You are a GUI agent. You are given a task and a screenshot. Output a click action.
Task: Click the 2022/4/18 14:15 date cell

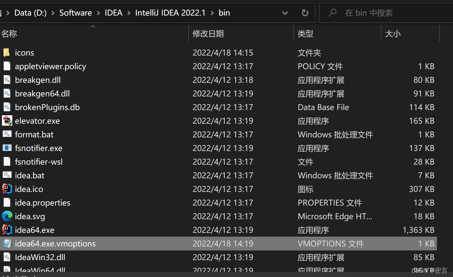coord(223,53)
